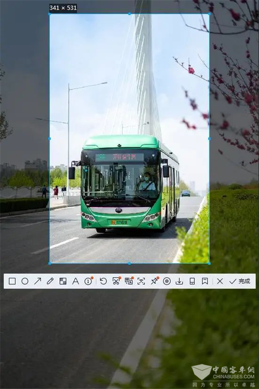259x389 pixels.
Task: Pin the screenshot to the screen
Action: [x=154, y=281]
